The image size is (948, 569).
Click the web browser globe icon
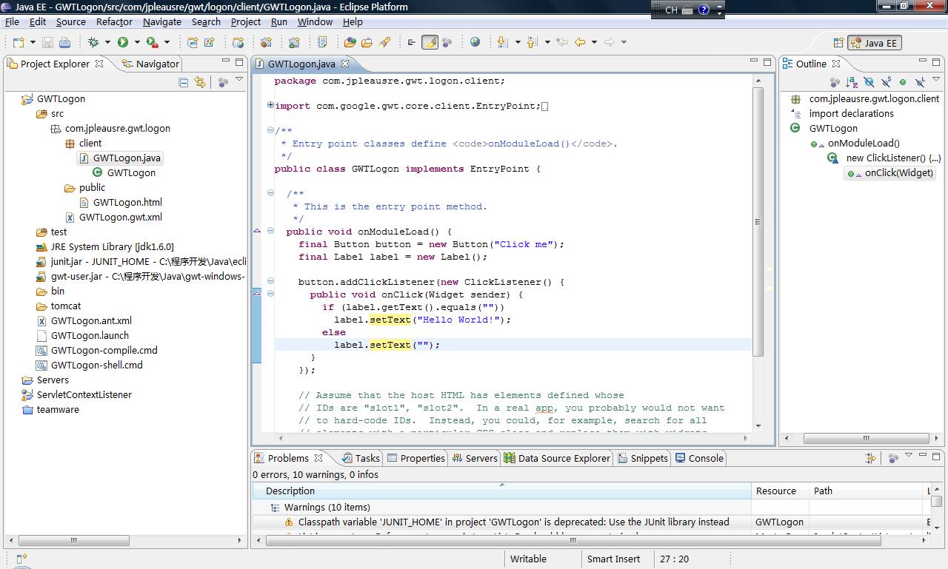click(475, 42)
